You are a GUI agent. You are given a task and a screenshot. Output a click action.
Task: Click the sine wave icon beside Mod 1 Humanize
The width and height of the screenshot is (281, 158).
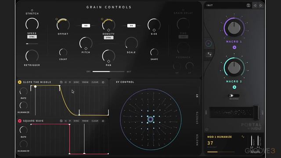click(x=243, y=136)
